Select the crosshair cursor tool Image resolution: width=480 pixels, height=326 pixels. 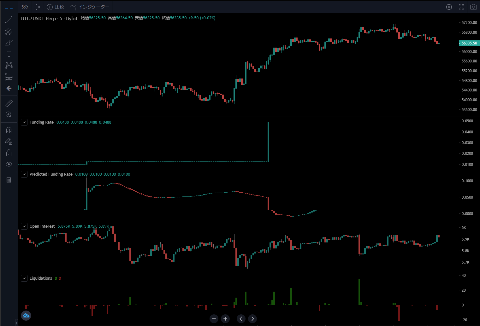point(9,9)
